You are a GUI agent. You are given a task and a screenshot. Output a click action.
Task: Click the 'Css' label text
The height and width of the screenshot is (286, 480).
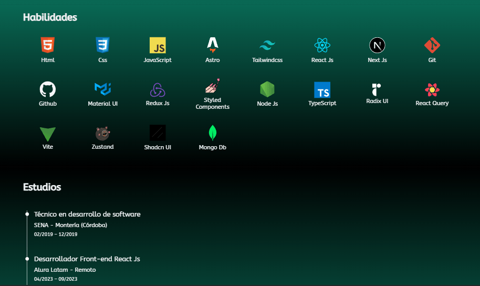[x=102, y=60]
